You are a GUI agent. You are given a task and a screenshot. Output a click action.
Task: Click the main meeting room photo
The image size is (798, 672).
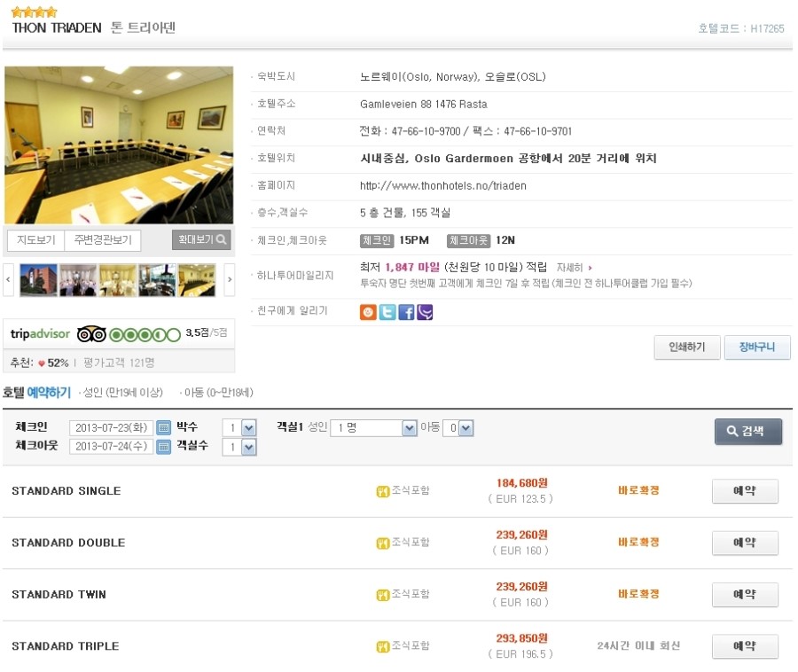point(119,145)
